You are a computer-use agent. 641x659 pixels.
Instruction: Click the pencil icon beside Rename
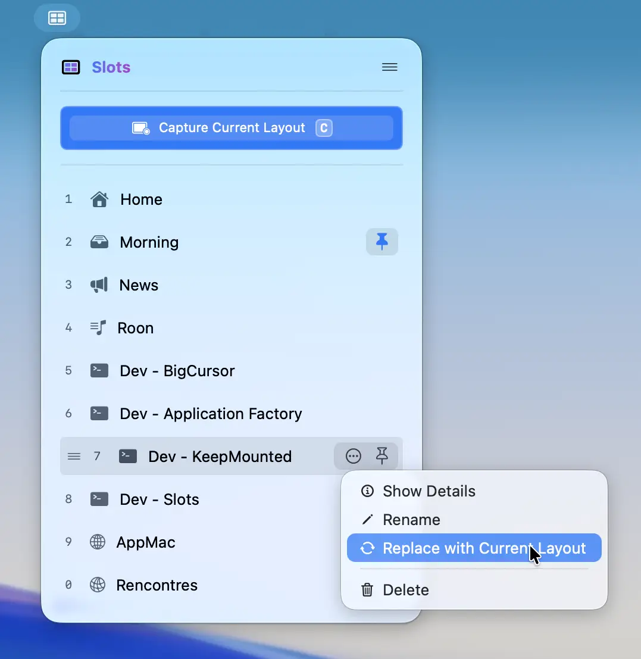[367, 520]
